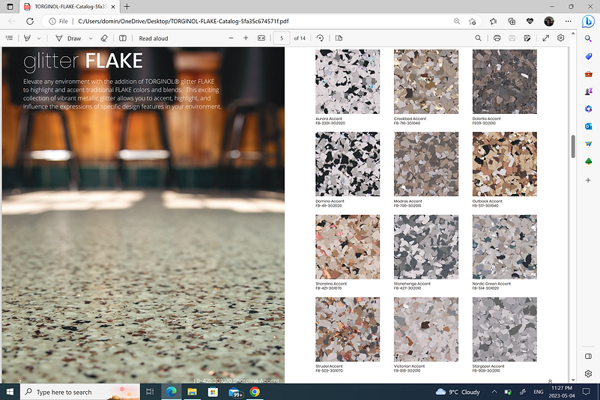
Task: Zoom in the PDF page
Action: (x=246, y=38)
